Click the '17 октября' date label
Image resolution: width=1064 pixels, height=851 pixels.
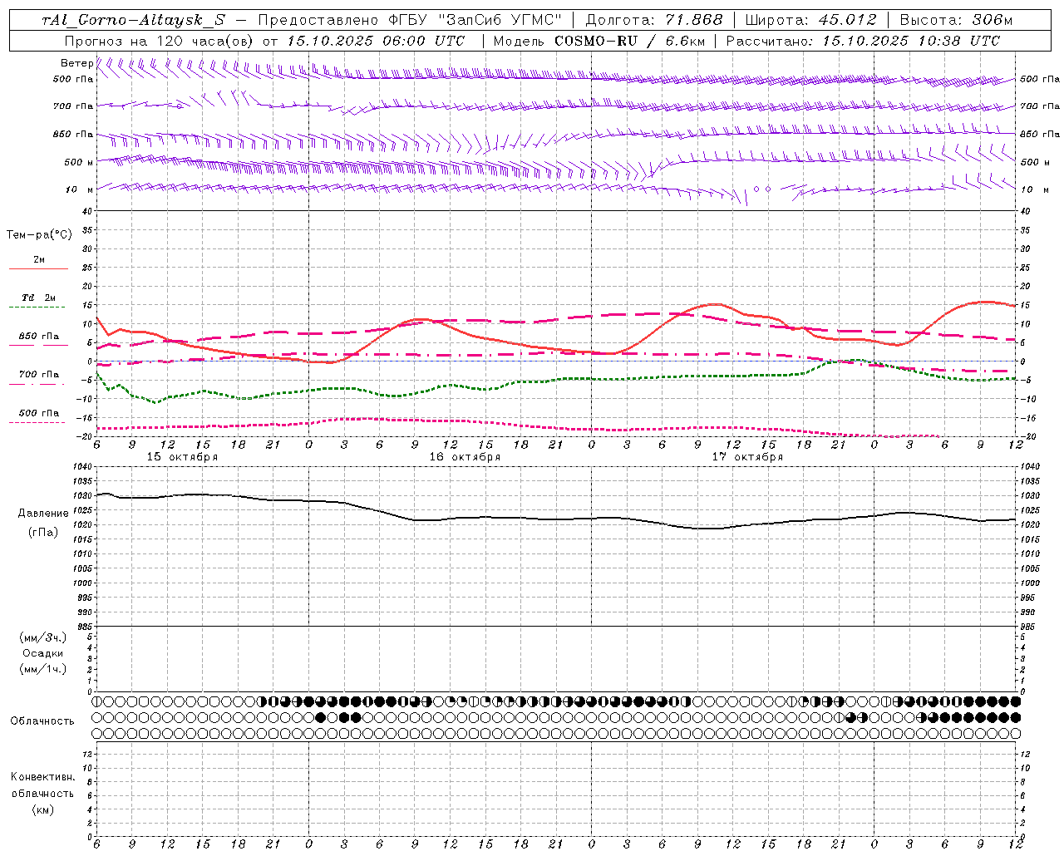pyautogui.click(x=747, y=457)
